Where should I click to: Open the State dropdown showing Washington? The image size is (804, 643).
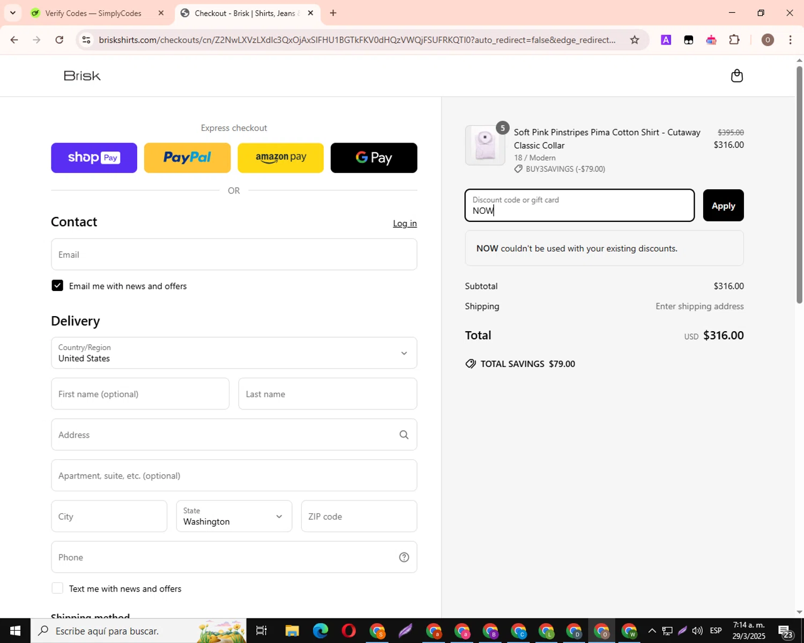(234, 516)
